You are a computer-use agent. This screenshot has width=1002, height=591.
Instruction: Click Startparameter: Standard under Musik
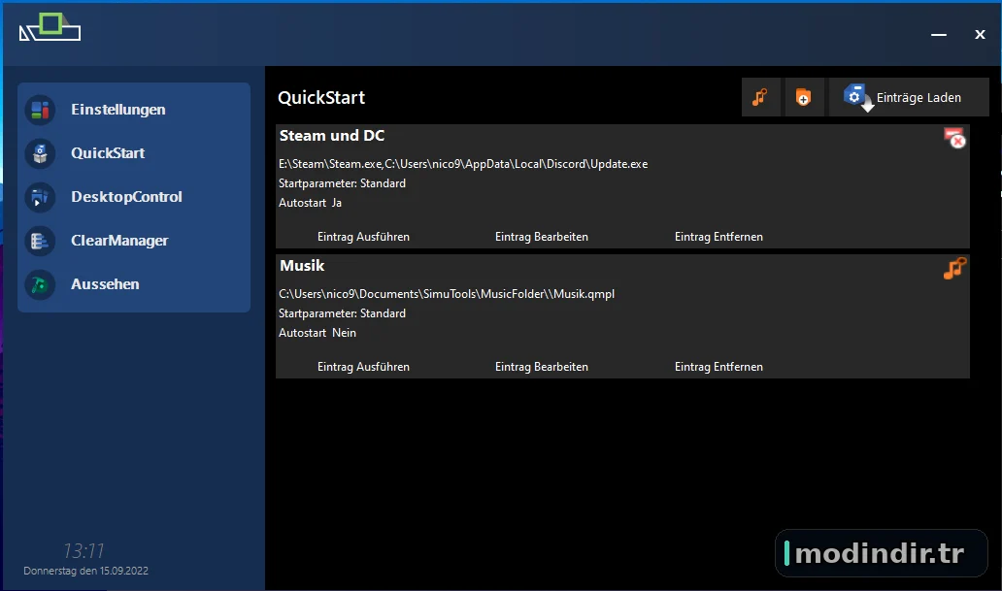point(342,313)
